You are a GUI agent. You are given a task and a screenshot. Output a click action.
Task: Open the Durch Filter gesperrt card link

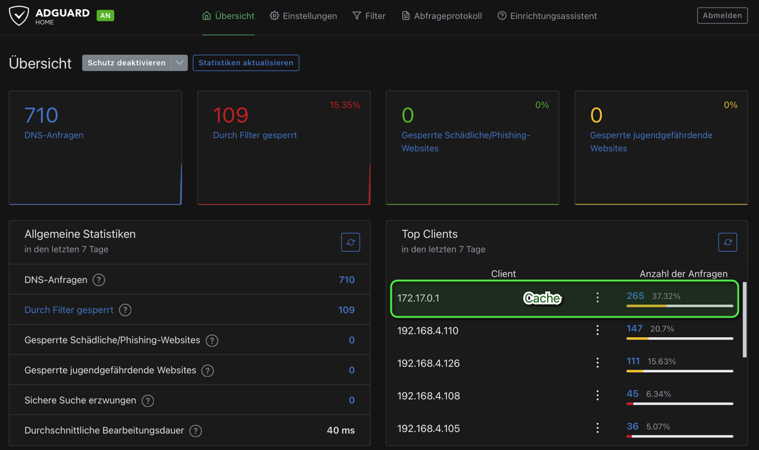(x=255, y=135)
